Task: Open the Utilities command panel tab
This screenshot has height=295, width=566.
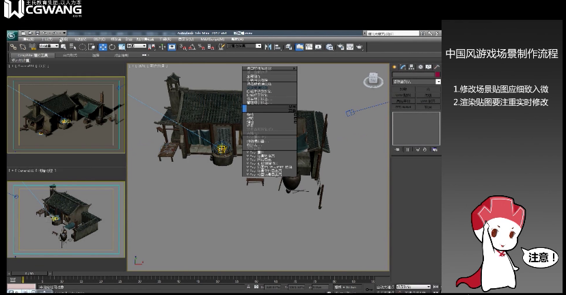Action: pos(436,67)
